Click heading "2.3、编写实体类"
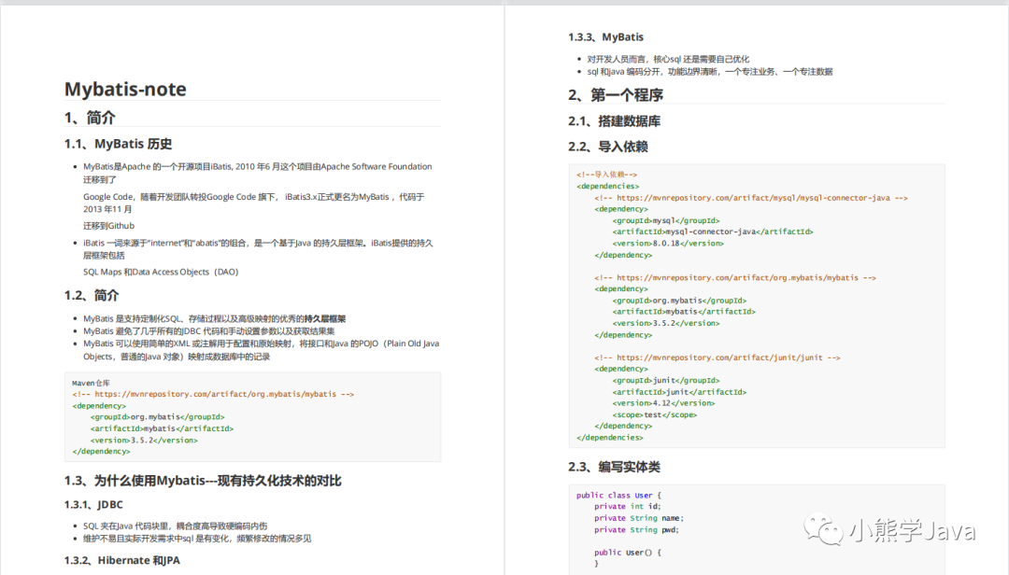1009x575 pixels. [614, 467]
